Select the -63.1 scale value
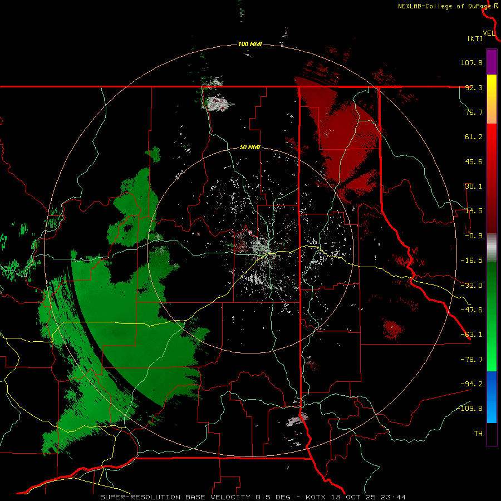The image size is (501, 501). point(471,335)
